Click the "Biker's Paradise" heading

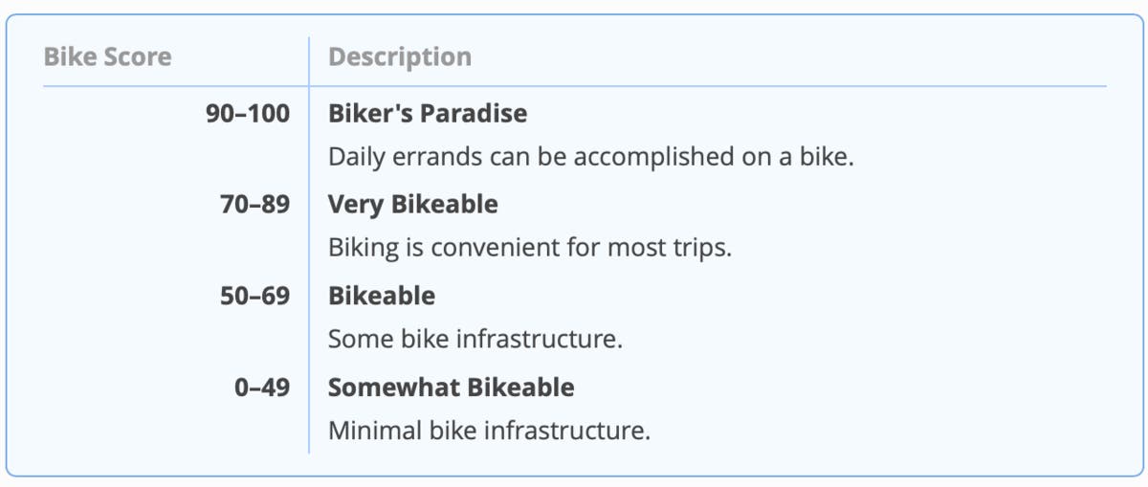click(427, 113)
